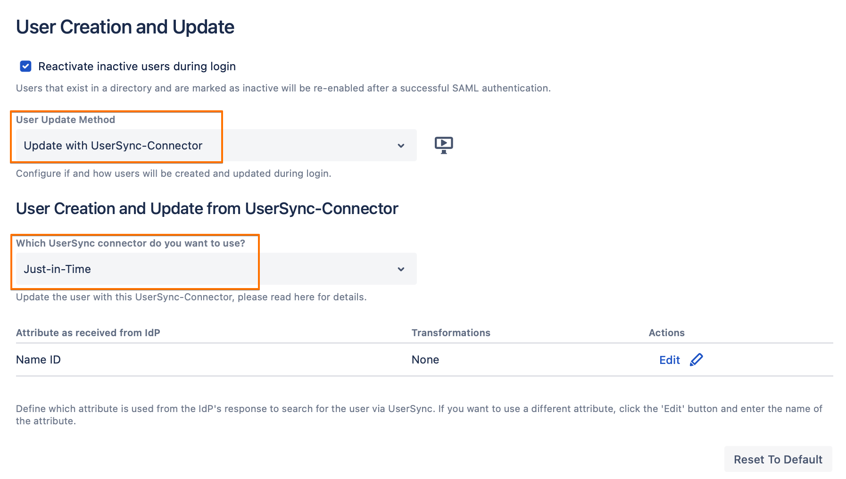Click chevron arrow of the Just-in-Time selector
846x479 pixels.
(401, 269)
